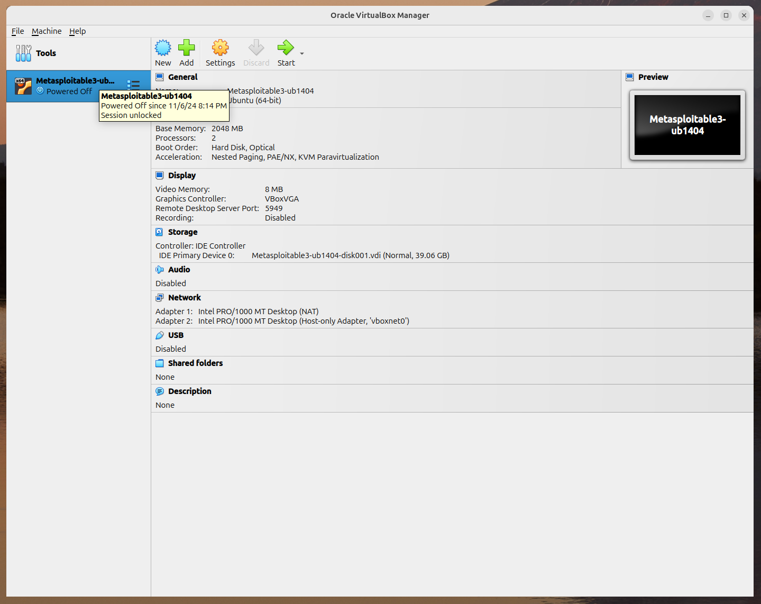Open the Description heading link
The image size is (761, 604).
click(189, 391)
